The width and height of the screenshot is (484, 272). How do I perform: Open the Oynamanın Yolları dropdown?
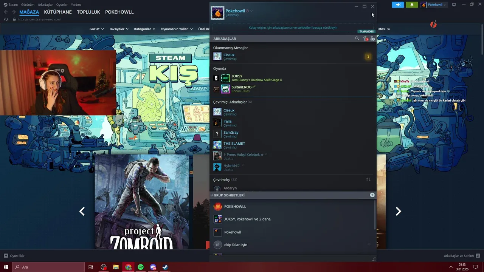click(x=177, y=29)
